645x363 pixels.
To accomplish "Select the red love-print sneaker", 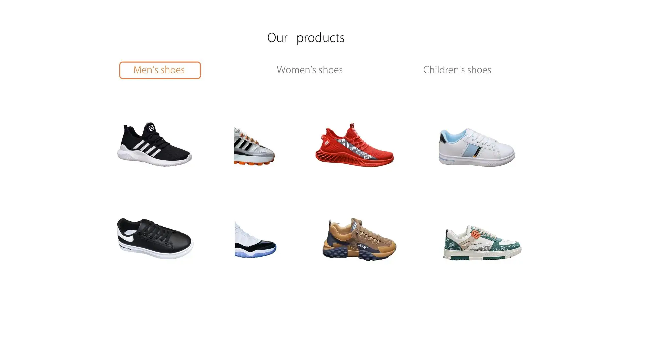I will (354, 145).
